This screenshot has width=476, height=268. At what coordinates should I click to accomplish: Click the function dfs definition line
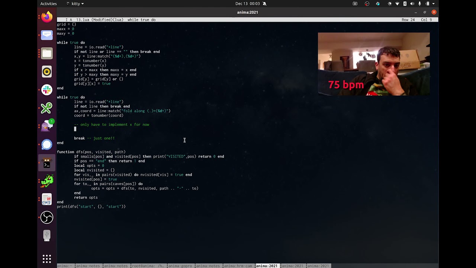pos(91,152)
